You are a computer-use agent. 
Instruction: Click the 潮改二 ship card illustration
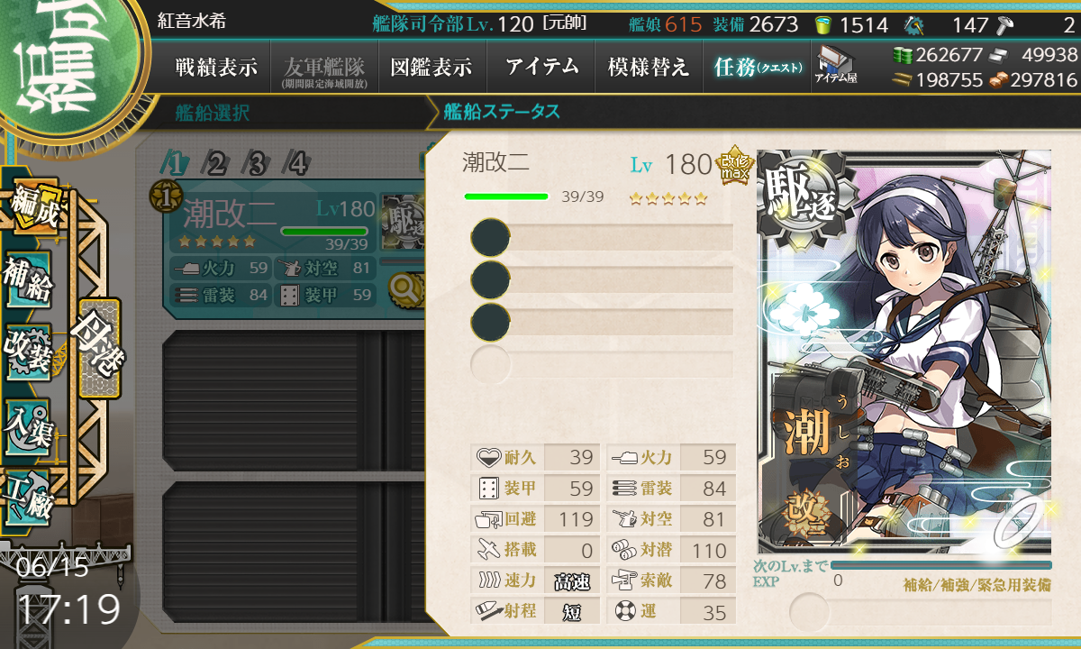pyautogui.click(x=904, y=352)
